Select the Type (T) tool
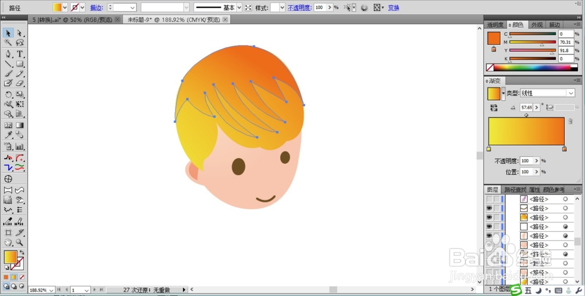The width and height of the screenshot is (585, 296). pos(19,54)
